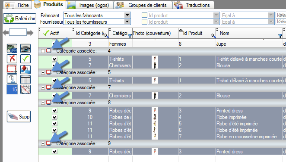Click the crossed-out clock icon
Viewport: 286px width, 162px height.
[25, 90]
